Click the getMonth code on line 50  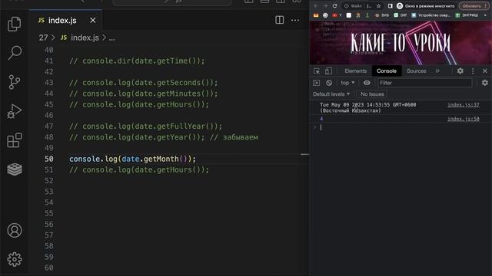click(161, 159)
